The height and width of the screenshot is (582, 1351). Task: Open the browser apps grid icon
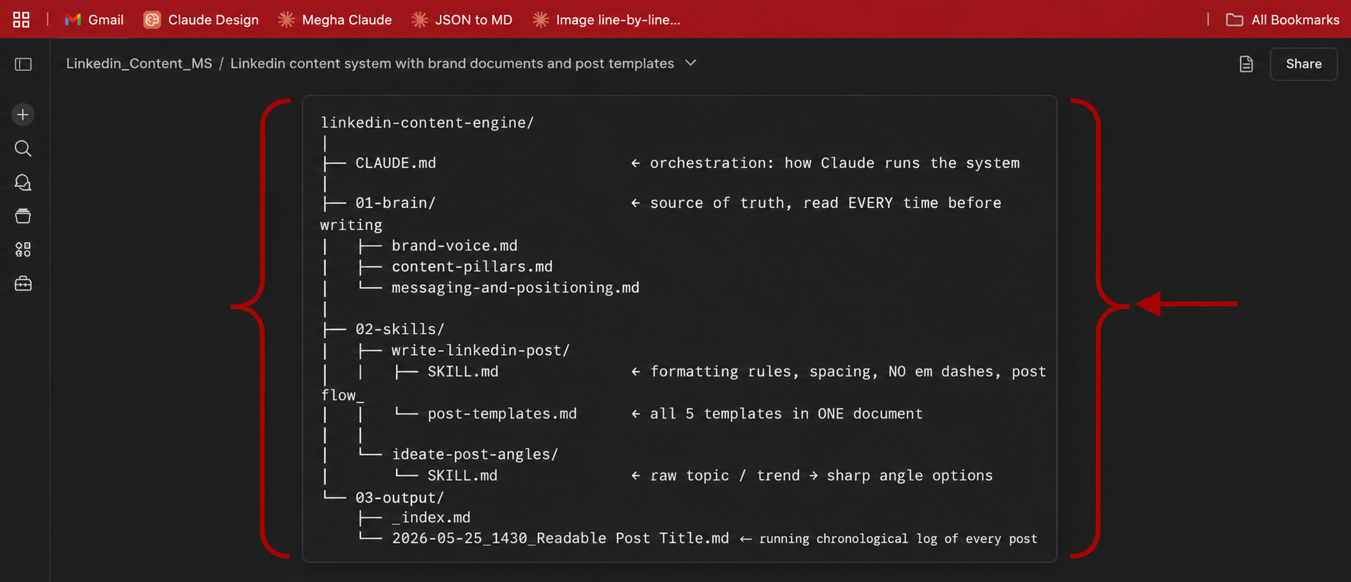(x=21, y=20)
